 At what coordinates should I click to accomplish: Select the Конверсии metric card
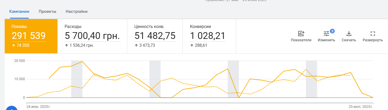tap(209, 36)
